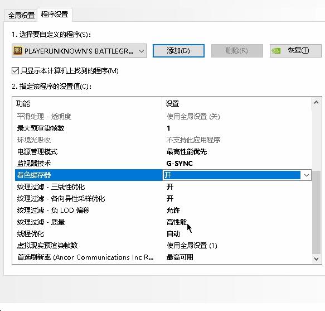Click the PUBG icon in program selector
This screenshot has height=311, width=325.
(18, 51)
